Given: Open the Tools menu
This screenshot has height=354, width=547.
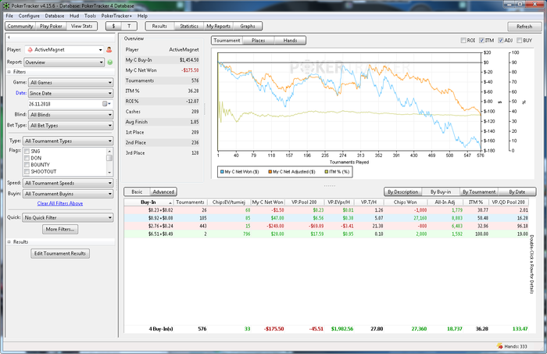Looking at the screenshot, I should [x=90, y=16].
